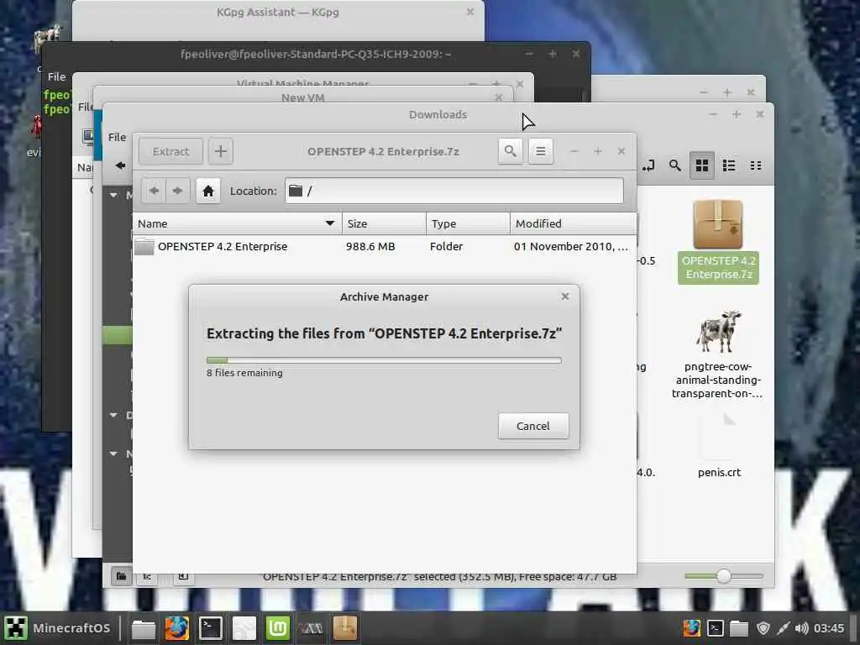Image resolution: width=860 pixels, height=645 pixels.
Task: Open search in Downloads file manager
Action: tap(674, 165)
